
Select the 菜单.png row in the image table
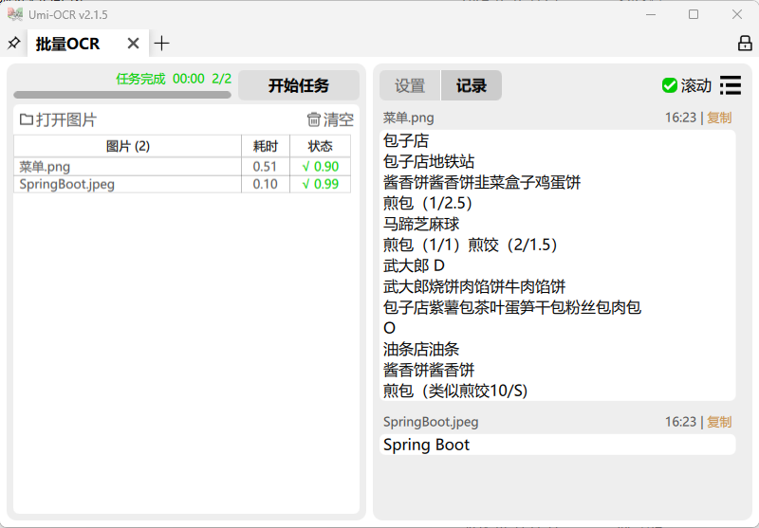click(182, 167)
